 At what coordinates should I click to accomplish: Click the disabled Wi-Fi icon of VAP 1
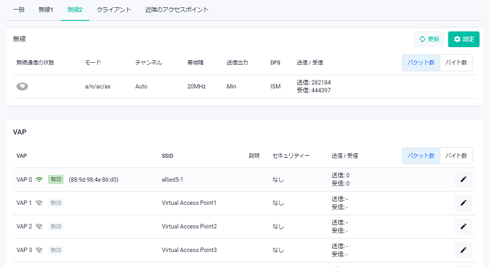(39, 203)
